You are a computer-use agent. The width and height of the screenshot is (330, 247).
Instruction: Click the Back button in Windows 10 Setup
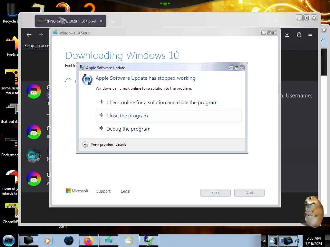tap(215, 193)
